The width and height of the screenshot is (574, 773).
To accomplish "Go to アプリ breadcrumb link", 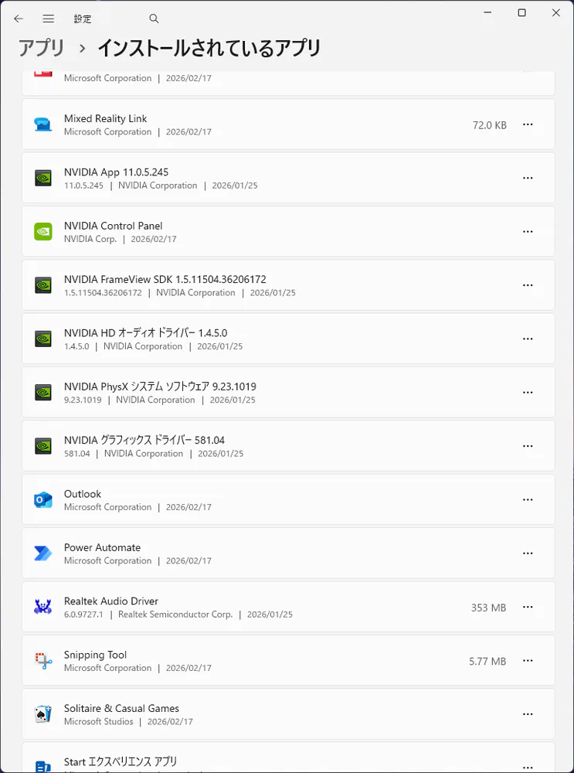I will (42, 48).
